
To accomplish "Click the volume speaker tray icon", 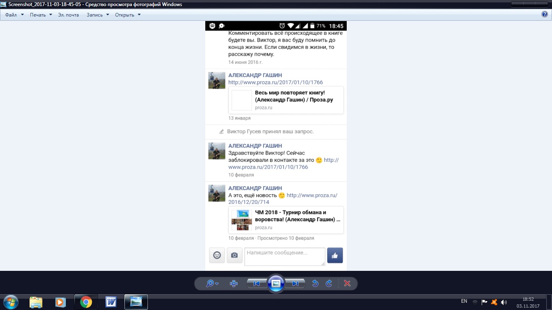I will pos(504,302).
